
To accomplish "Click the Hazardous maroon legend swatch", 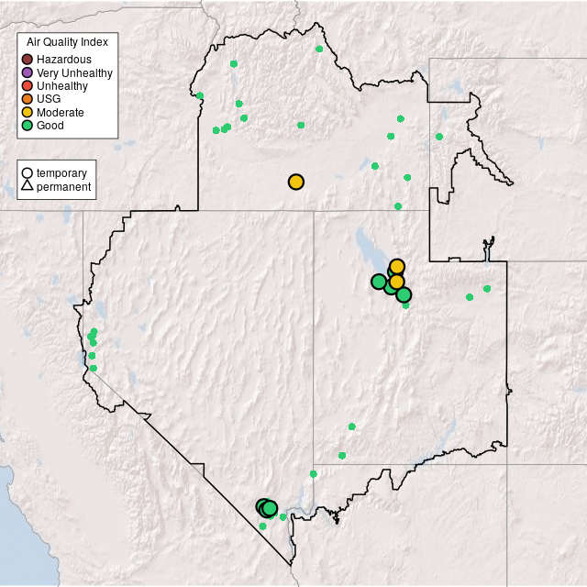I will click(x=28, y=60).
